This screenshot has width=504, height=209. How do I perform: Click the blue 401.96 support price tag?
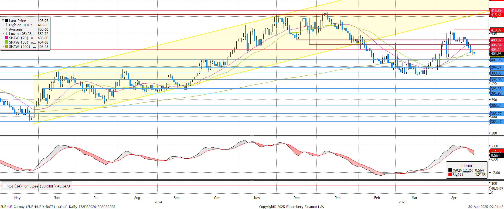(x=496, y=60)
